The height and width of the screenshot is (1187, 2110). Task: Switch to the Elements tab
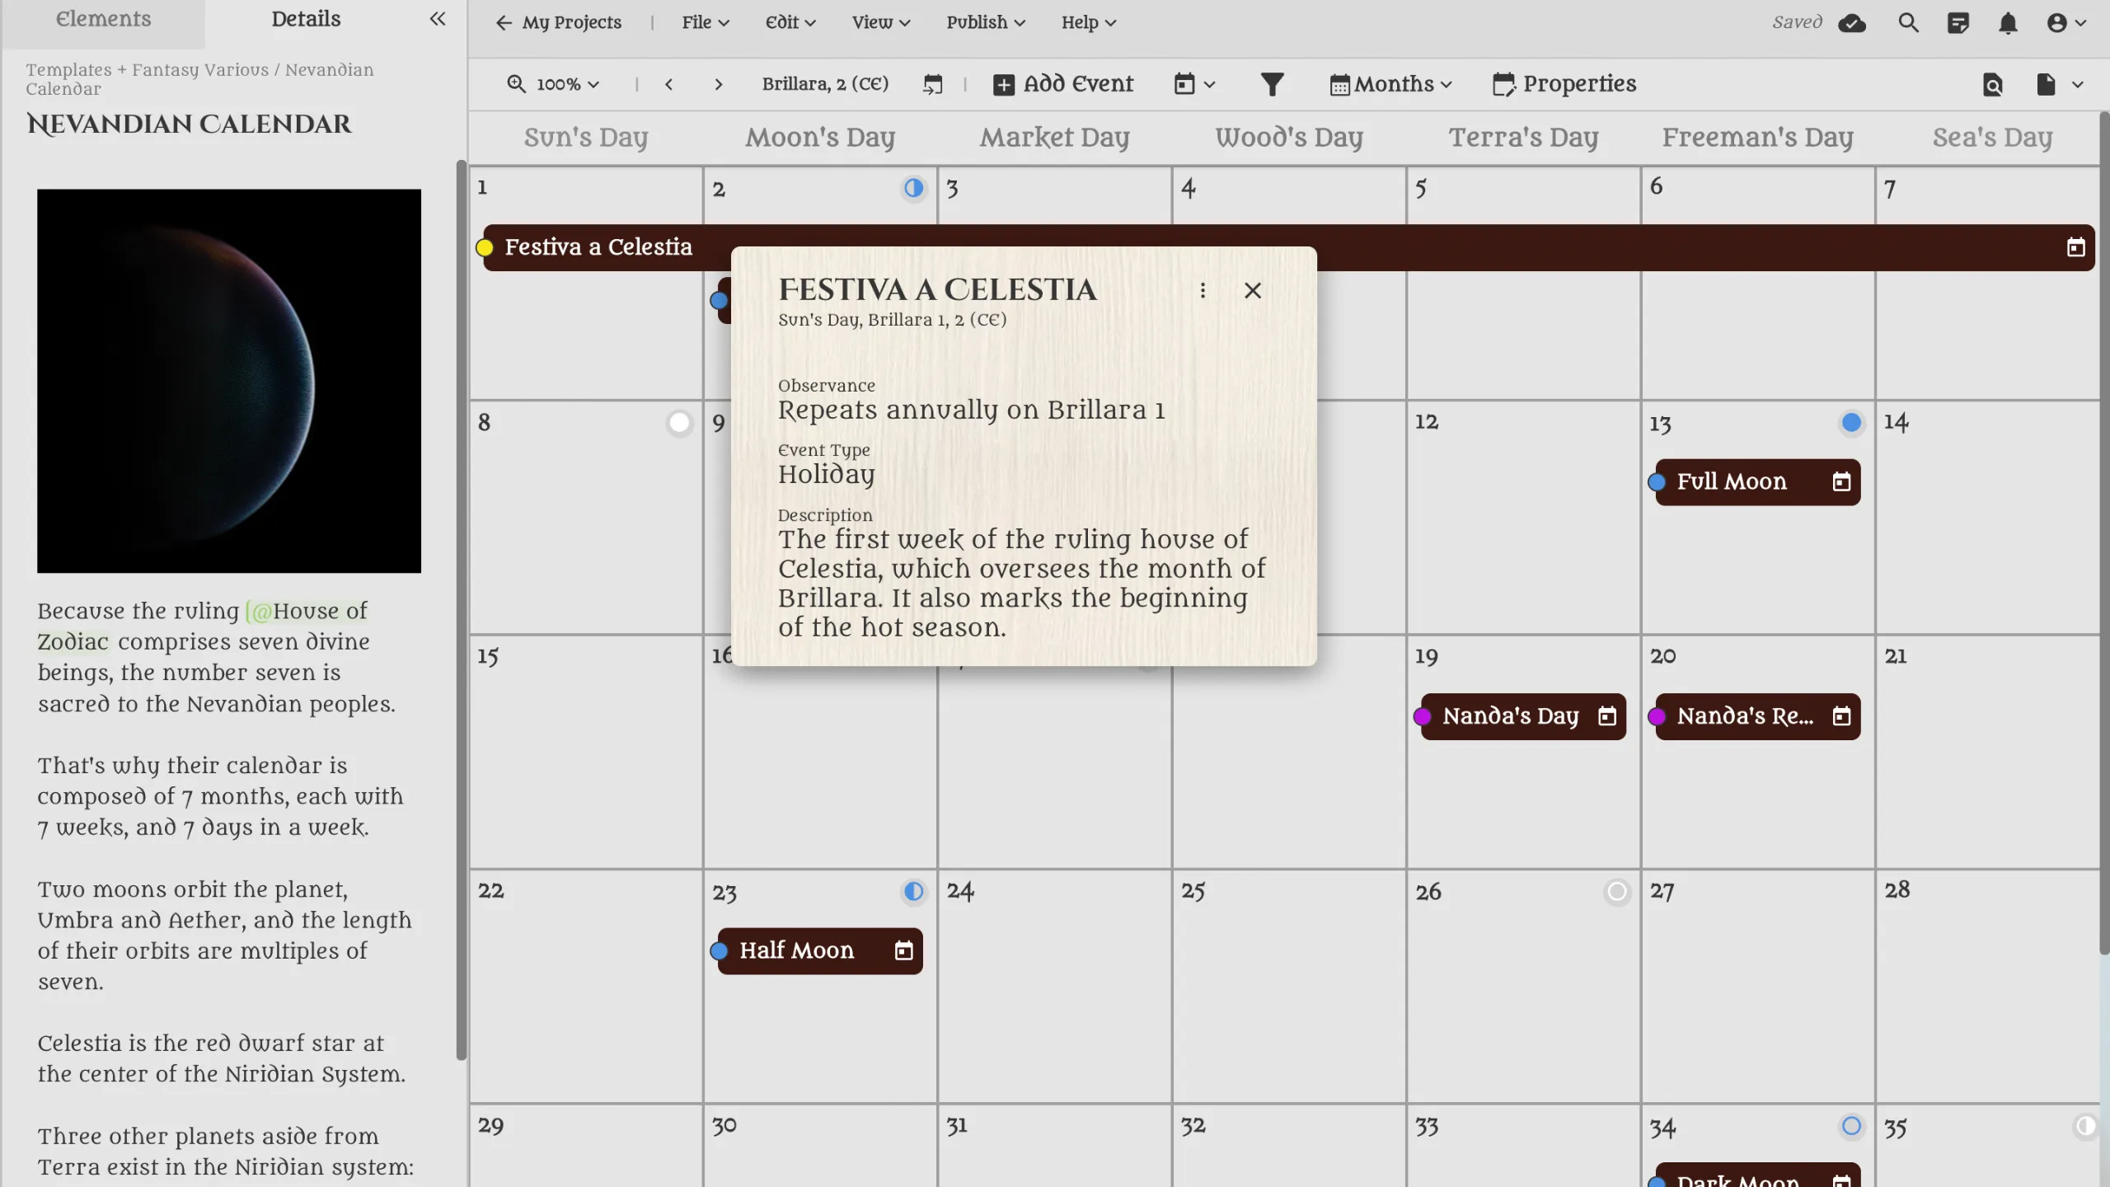[x=103, y=20]
